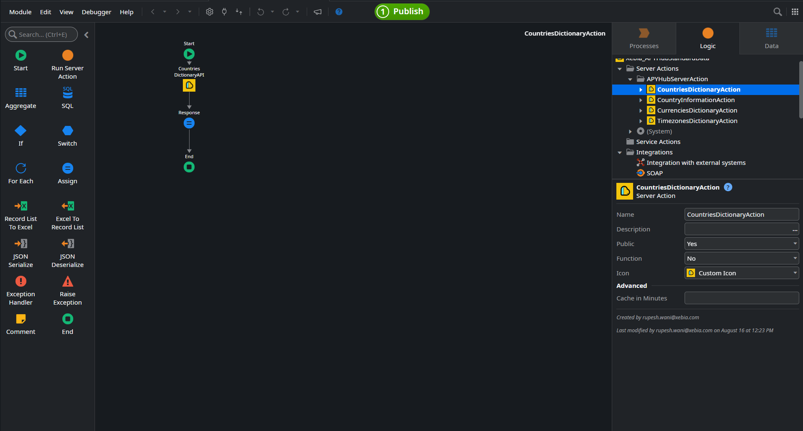Expand TimezonesDictionaryAction tree node

(641, 121)
